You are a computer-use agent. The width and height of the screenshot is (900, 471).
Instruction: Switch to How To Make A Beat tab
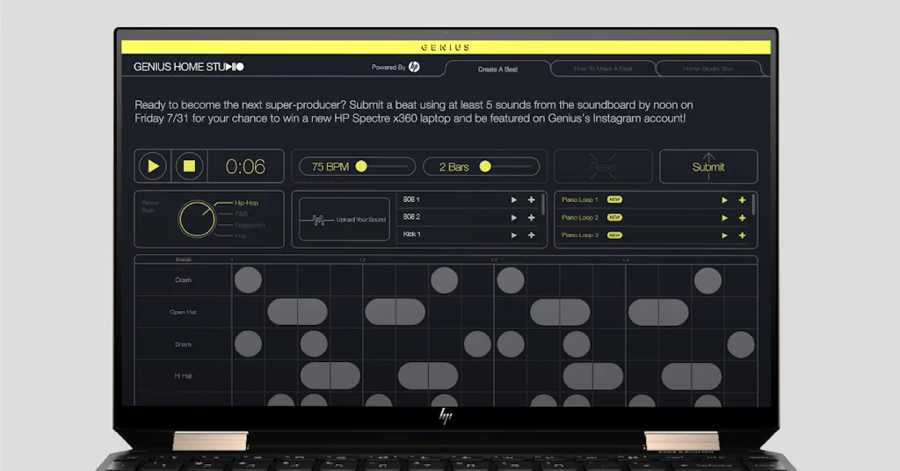[x=603, y=69]
